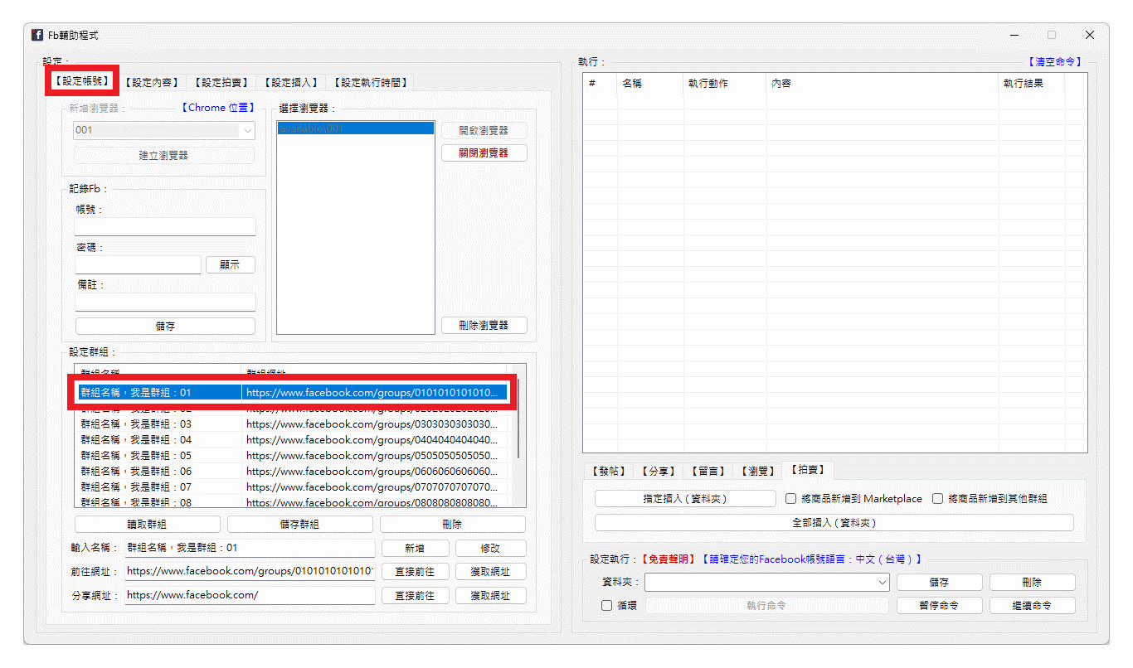Screen dimensions: 1133x668
Task: Click the 指定插入（資料夾） button
Action: [x=685, y=499]
